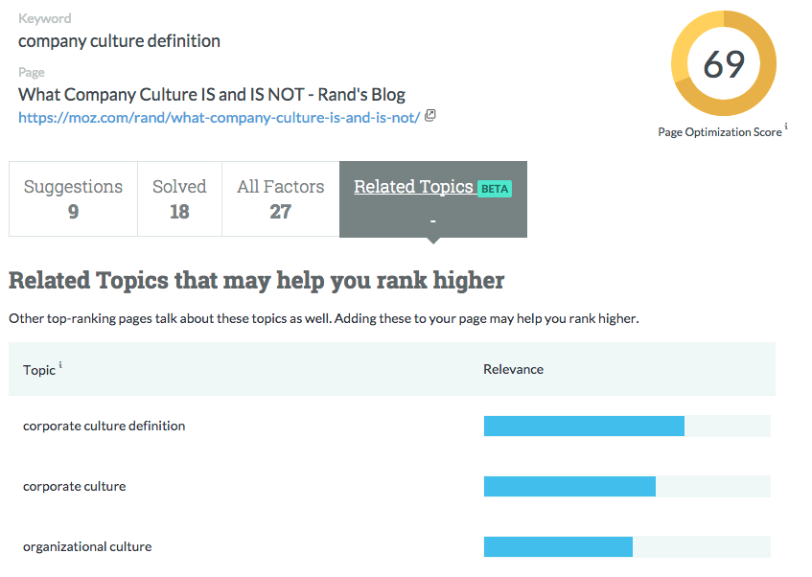
Task: Click the green BETA badge
Action: (x=495, y=189)
